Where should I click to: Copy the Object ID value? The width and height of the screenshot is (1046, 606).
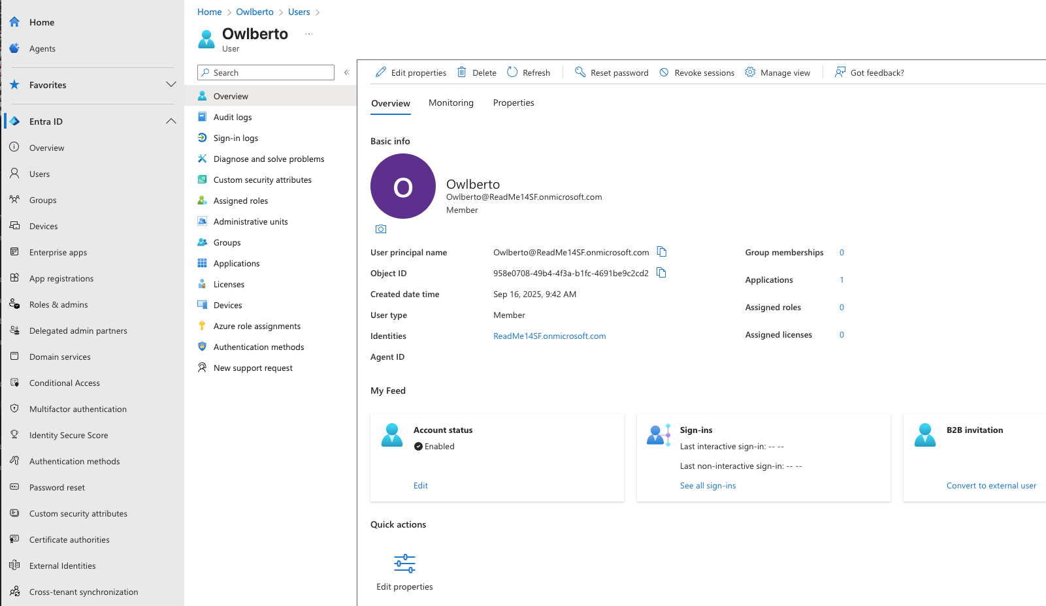(x=662, y=273)
